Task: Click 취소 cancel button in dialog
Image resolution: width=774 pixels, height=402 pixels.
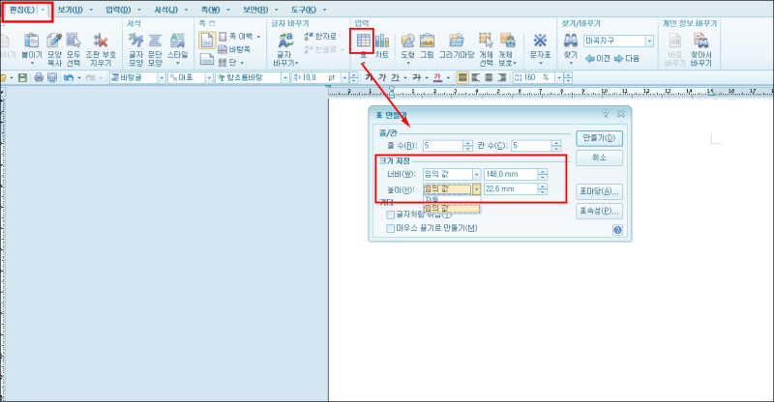Action: [599, 158]
